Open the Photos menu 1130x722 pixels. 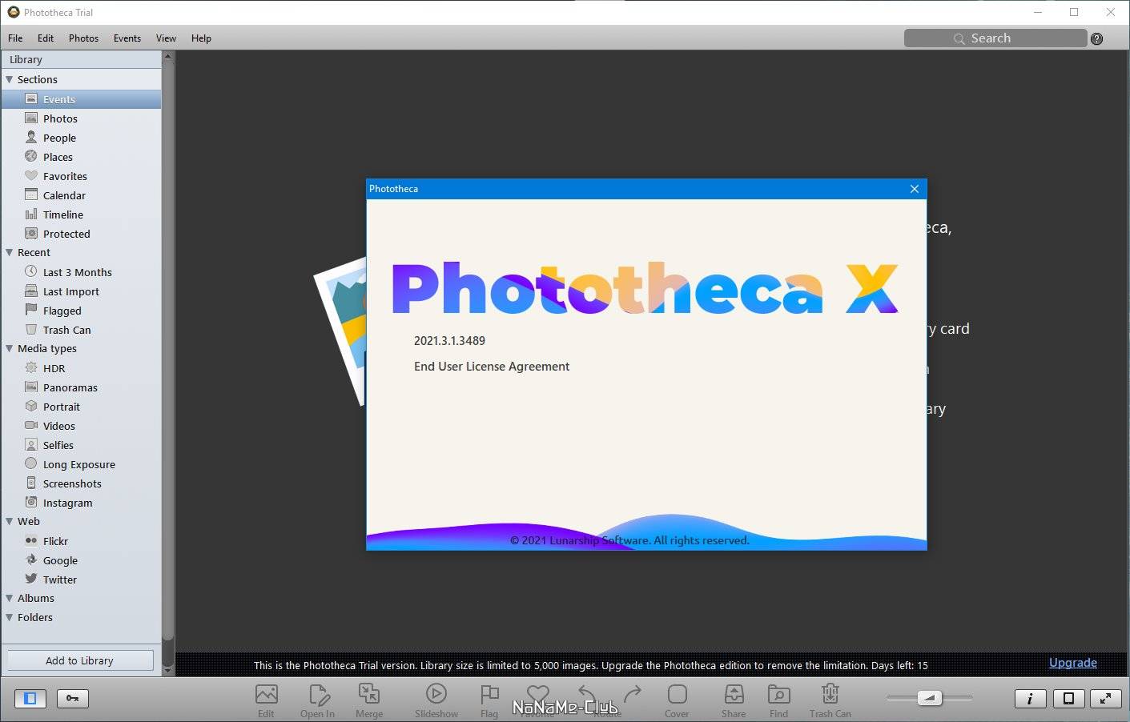(x=83, y=38)
